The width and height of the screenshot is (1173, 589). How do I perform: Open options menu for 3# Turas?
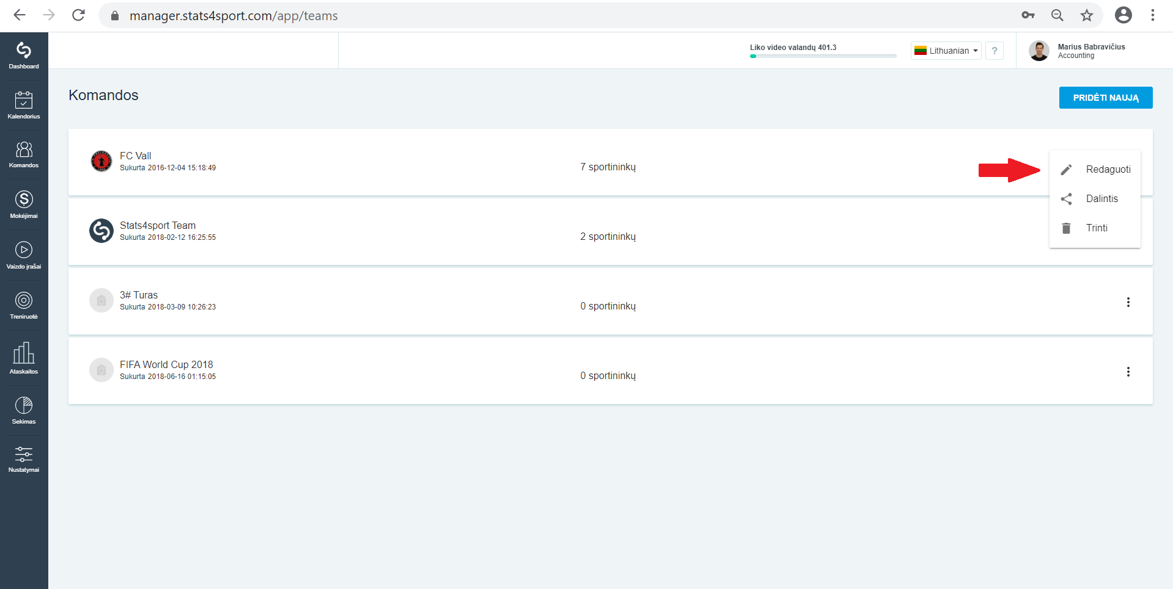[1128, 302]
